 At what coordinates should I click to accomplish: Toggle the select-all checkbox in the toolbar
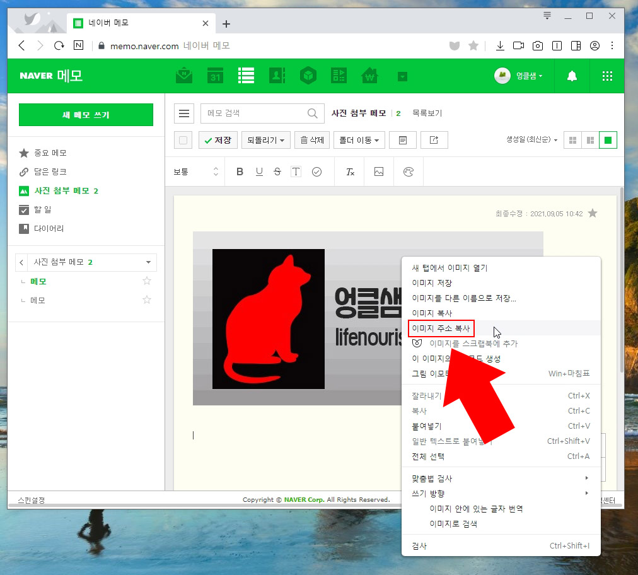tap(183, 139)
